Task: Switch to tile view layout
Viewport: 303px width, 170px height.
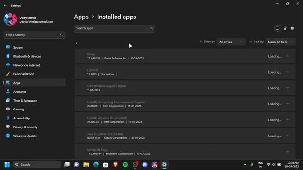Action: (292, 28)
